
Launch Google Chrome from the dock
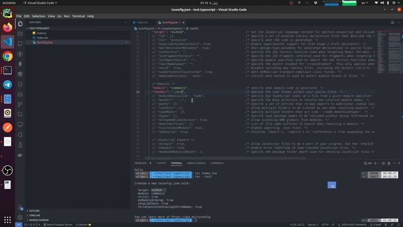tap(8, 56)
